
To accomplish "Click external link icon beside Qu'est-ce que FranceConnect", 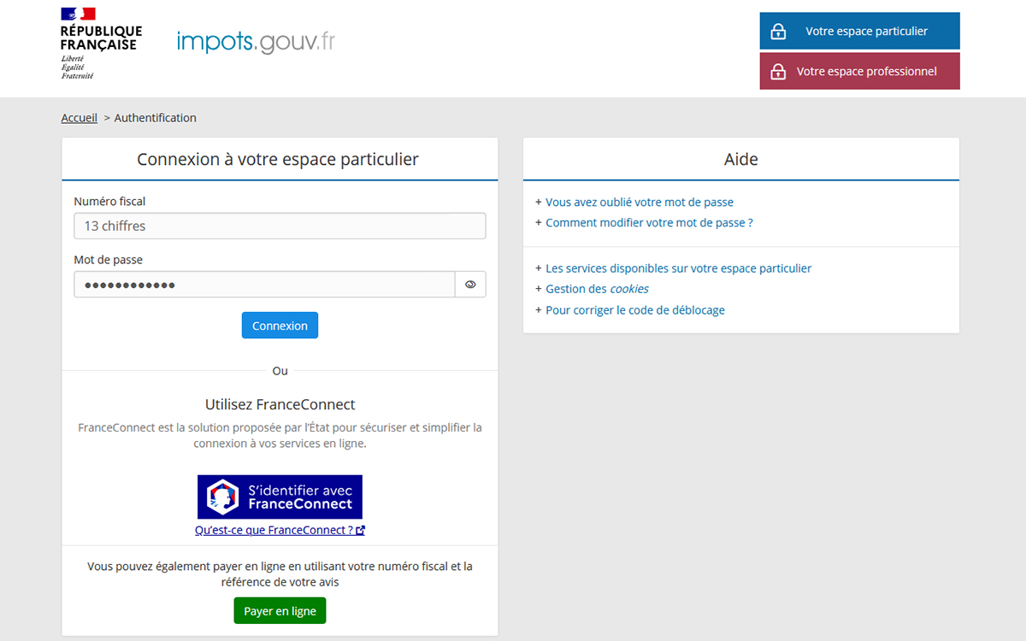I will [361, 530].
